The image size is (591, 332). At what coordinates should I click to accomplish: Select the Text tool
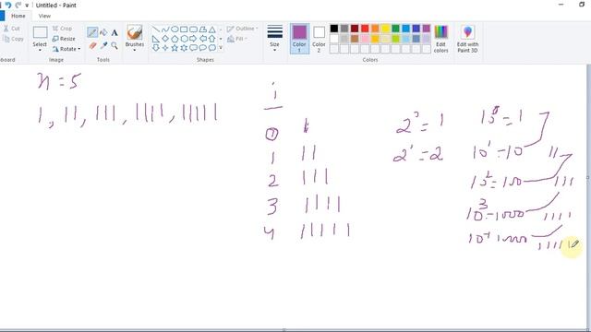pyautogui.click(x=115, y=33)
